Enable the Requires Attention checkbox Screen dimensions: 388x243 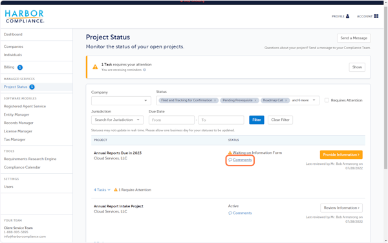click(327, 100)
